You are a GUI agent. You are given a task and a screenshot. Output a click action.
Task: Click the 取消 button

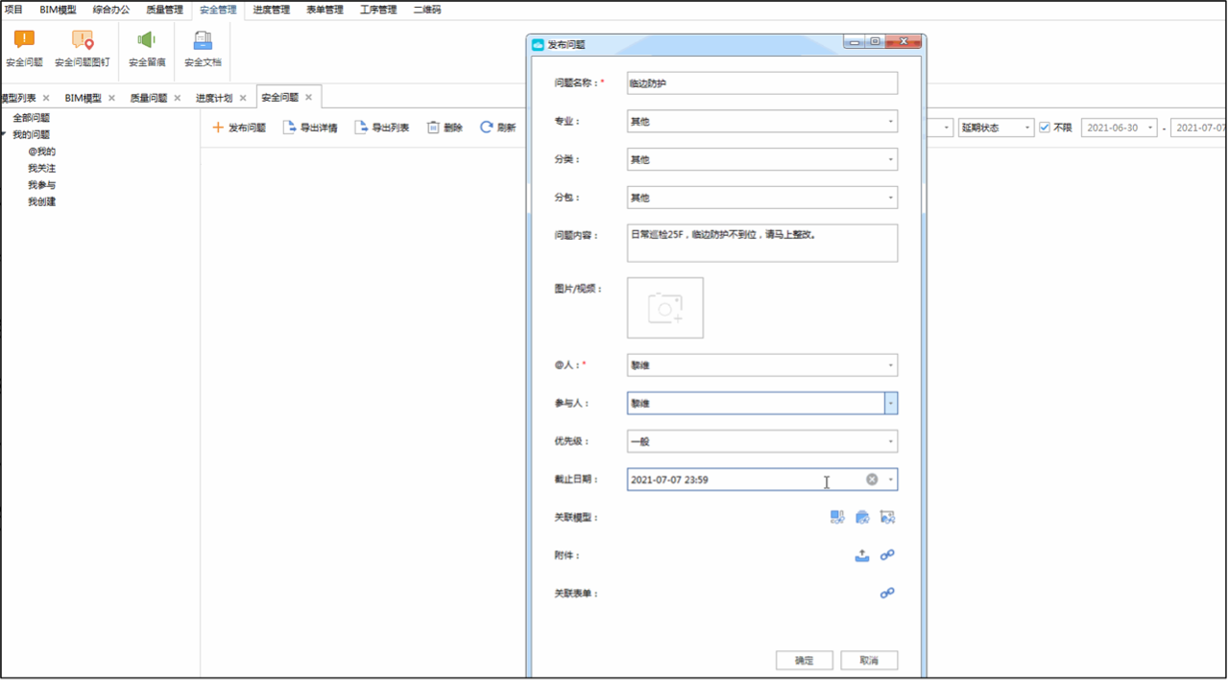pyautogui.click(x=869, y=660)
